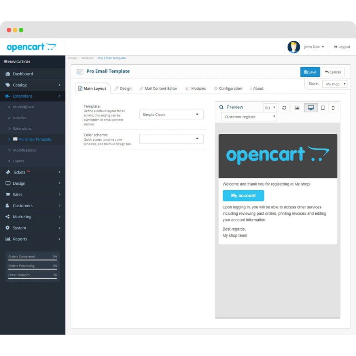Refresh the email preview
Viewport: 356px width, 356px height.
[284, 108]
